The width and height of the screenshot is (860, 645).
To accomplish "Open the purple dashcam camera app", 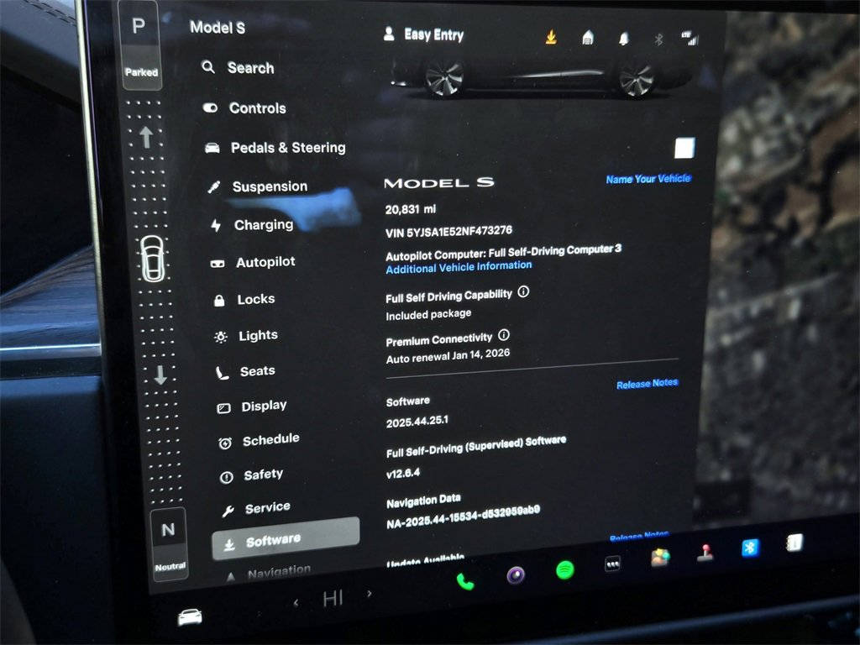I will pyautogui.click(x=516, y=575).
